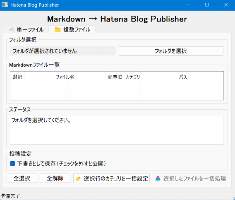Click the 準備完了 status bar text

pos(10,196)
